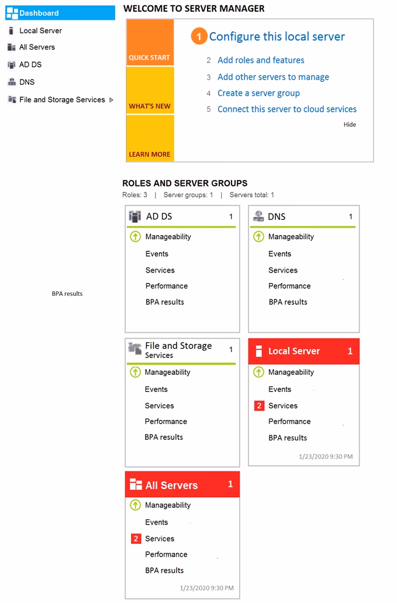397x603 pixels.
Task: Click red 2 alert badge in All Servers tile
Action: (x=136, y=539)
